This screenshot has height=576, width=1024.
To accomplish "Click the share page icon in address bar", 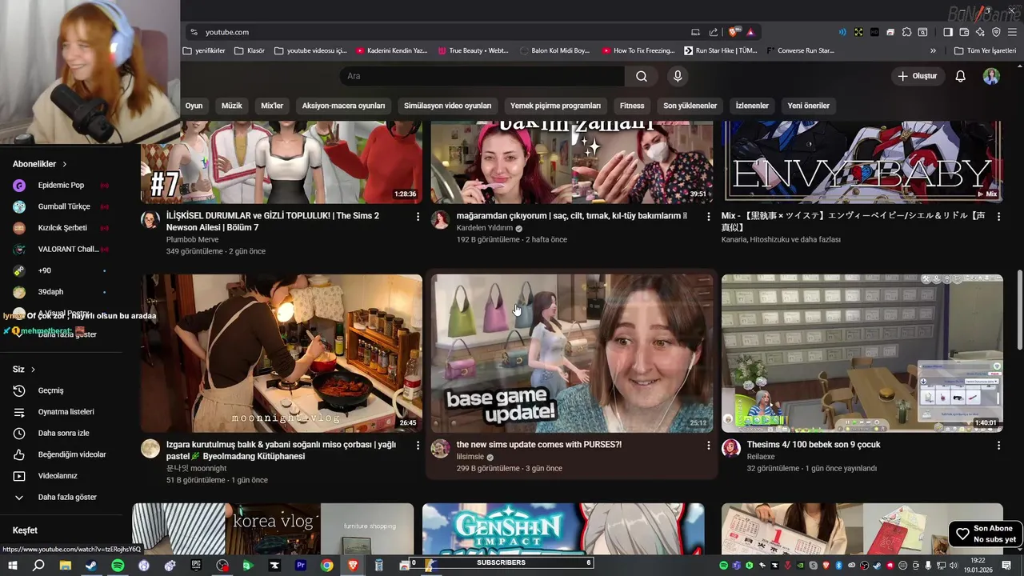I will [x=714, y=32].
